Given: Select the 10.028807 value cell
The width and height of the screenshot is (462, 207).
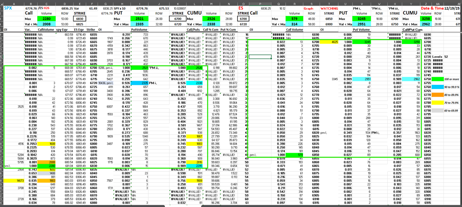Looking at the screenshot, I should pos(177,8).
